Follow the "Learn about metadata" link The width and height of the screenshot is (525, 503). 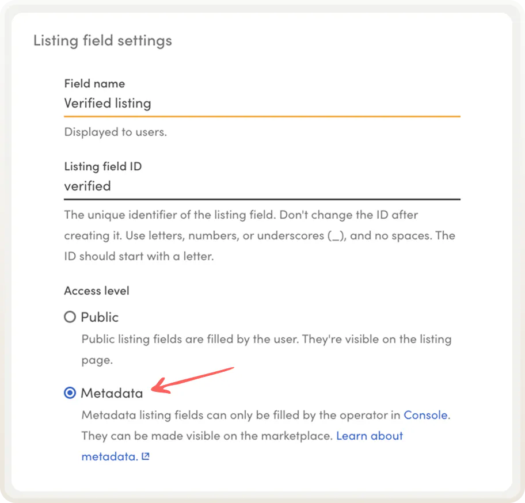[369, 436]
